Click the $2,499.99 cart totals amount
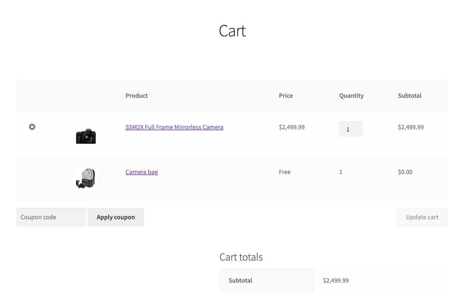The width and height of the screenshot is (472, 293). 336,280
